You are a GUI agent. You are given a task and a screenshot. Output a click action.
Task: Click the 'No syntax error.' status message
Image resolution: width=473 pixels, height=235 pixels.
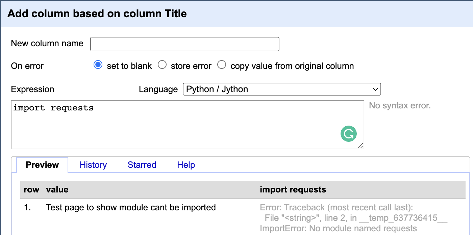pyautogui.click(x=400, y=106)
